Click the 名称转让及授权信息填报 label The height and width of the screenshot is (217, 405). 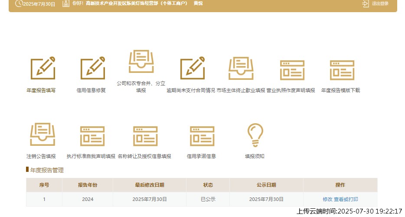[x=144, y=156]
